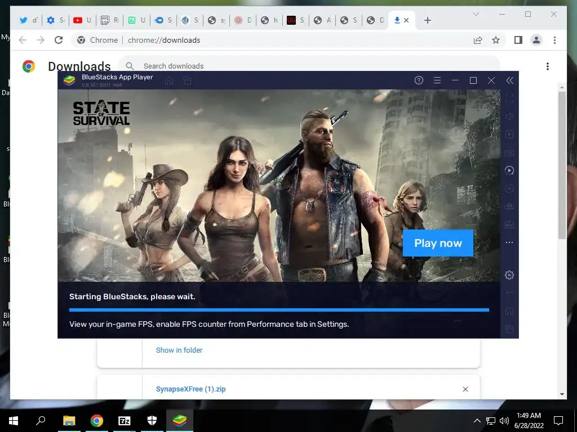Switch to the red GG icon tab

(x=295, y=20)
